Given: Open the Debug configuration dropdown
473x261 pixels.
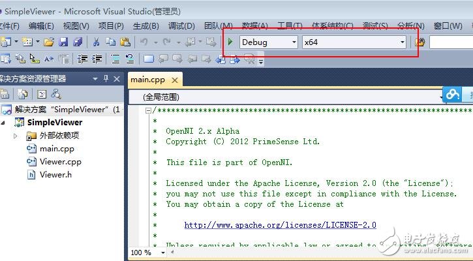Looking at the screenshot, I should tap(294, 42).
